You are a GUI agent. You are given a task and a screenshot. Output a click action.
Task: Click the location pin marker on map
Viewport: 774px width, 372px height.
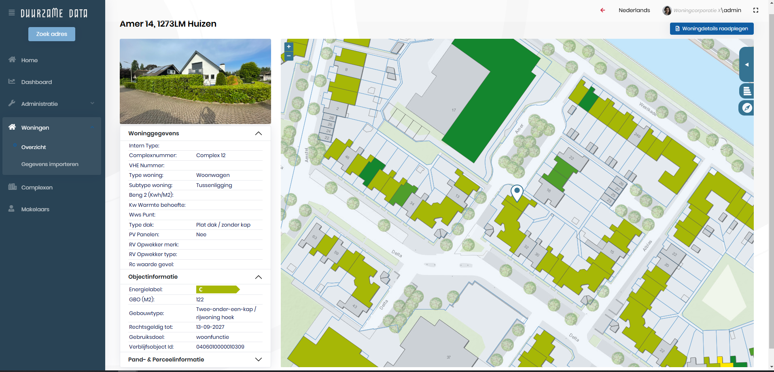pos(517,192)
